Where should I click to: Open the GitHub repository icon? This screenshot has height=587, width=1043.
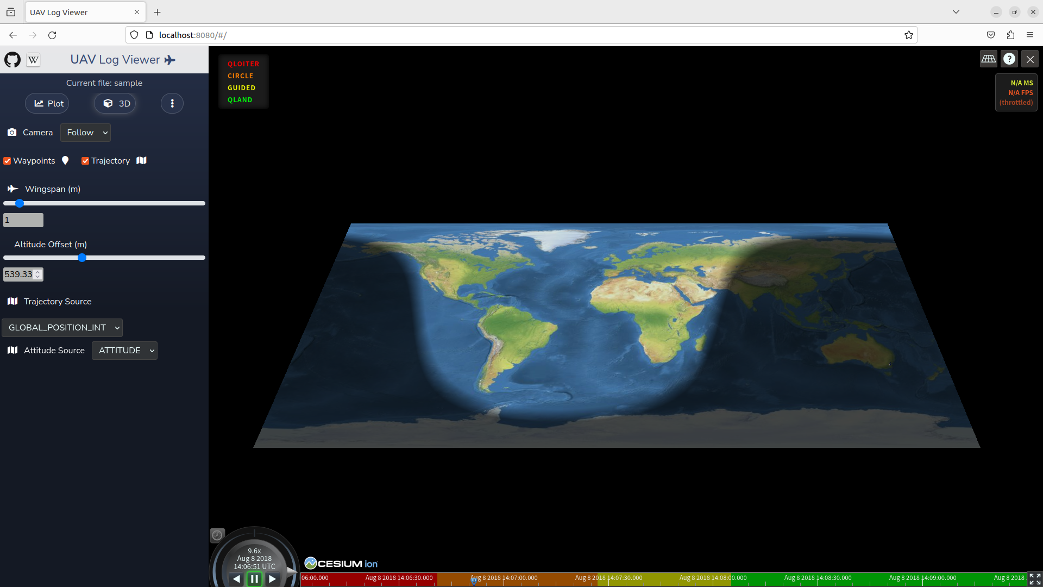tap(12, 60)
